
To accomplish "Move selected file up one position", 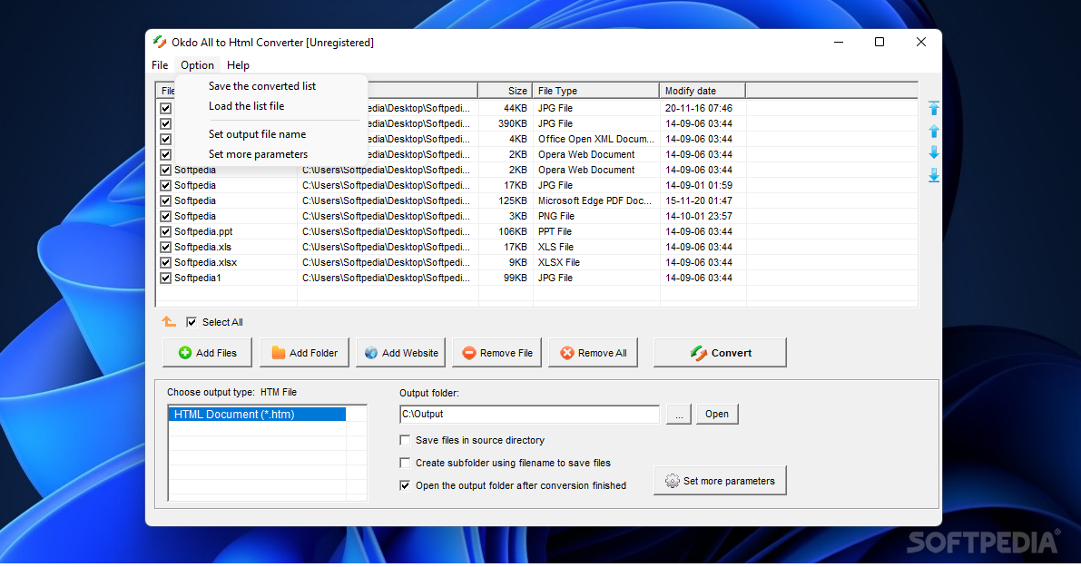I will tap(933, 131).
